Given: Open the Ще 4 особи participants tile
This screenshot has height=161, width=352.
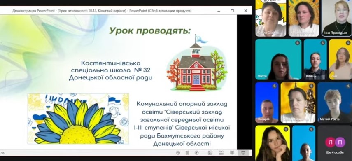Looking at the screenshot, I should (335, 143).
